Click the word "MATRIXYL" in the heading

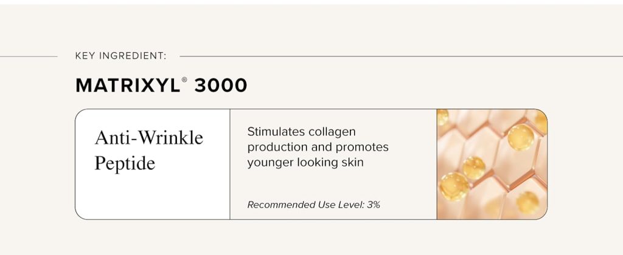coord(127,86)
